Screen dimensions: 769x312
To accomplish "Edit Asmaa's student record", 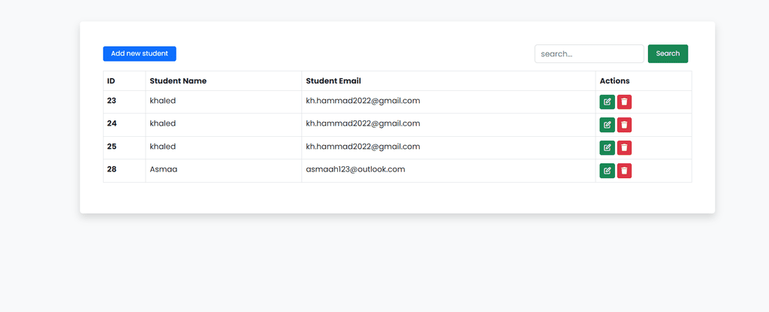I will [x=607, y=171].
